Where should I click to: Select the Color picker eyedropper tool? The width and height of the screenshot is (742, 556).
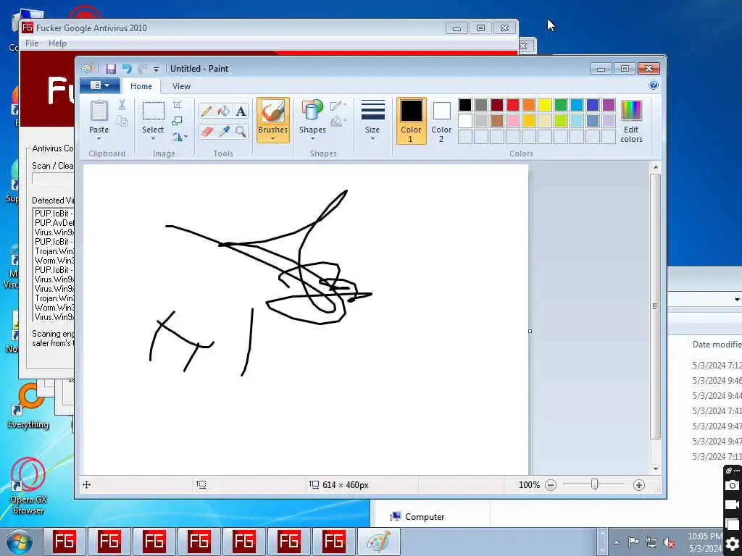pyautogui.click(x=223, y=131)
